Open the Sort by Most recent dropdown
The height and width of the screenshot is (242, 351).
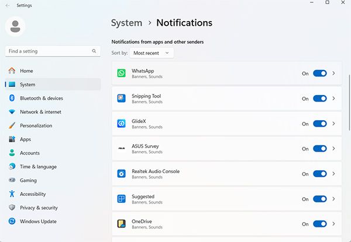(x=152, y=53)
